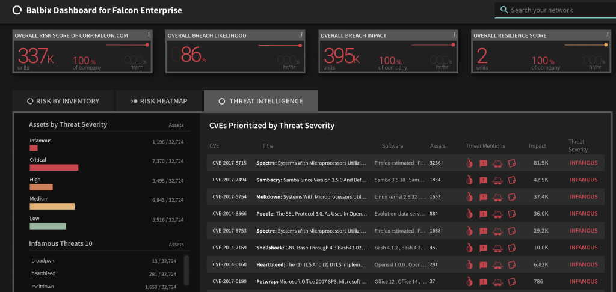Open the onion icon in the Poodle row
This screenshot has height=292, width=616.
[469, 213]
